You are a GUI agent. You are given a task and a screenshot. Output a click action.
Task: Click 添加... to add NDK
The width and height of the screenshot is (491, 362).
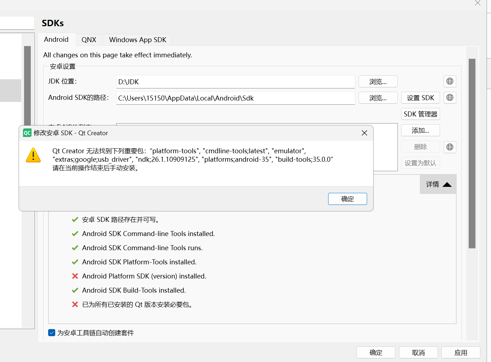click(420, 130)
